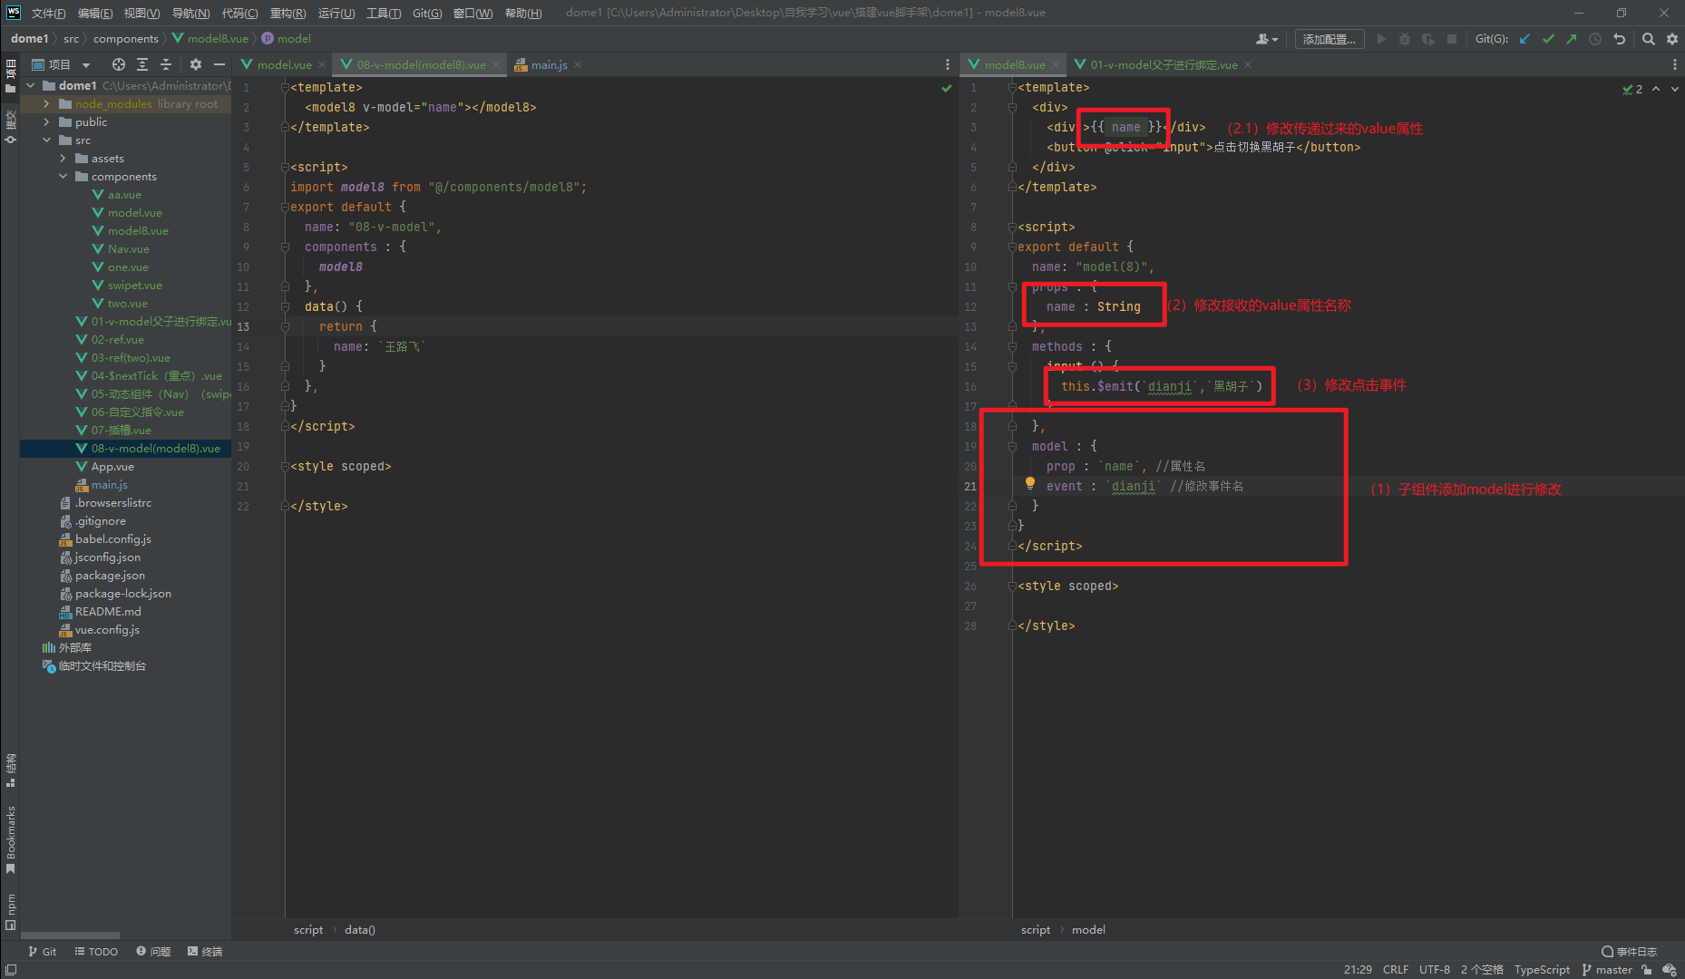Expand the node_modules folder

coord(47,104)
